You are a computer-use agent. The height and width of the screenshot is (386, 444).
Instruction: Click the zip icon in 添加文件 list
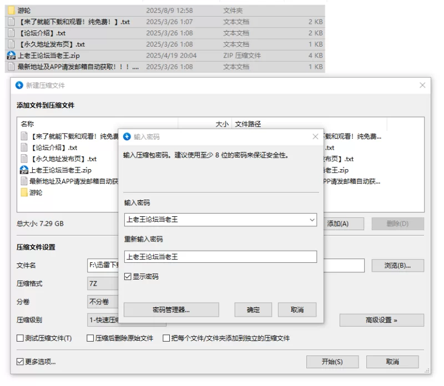(x=24, y=170)
